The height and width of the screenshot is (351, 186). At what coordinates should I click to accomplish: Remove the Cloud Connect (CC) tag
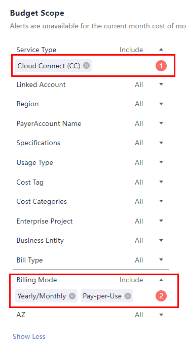tap(86, 65)
